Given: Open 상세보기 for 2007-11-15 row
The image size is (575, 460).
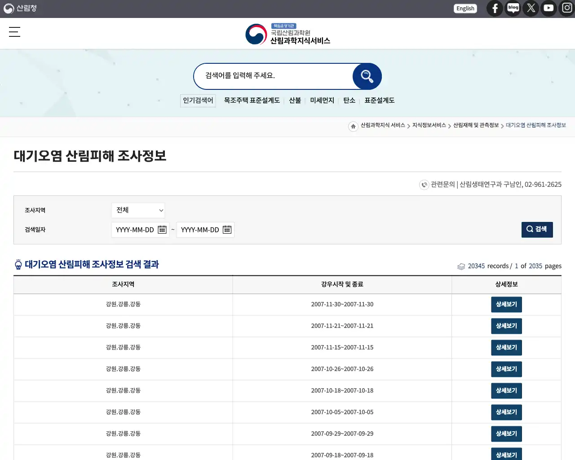Looking at the screenshot, I should [x=506, y=348].
